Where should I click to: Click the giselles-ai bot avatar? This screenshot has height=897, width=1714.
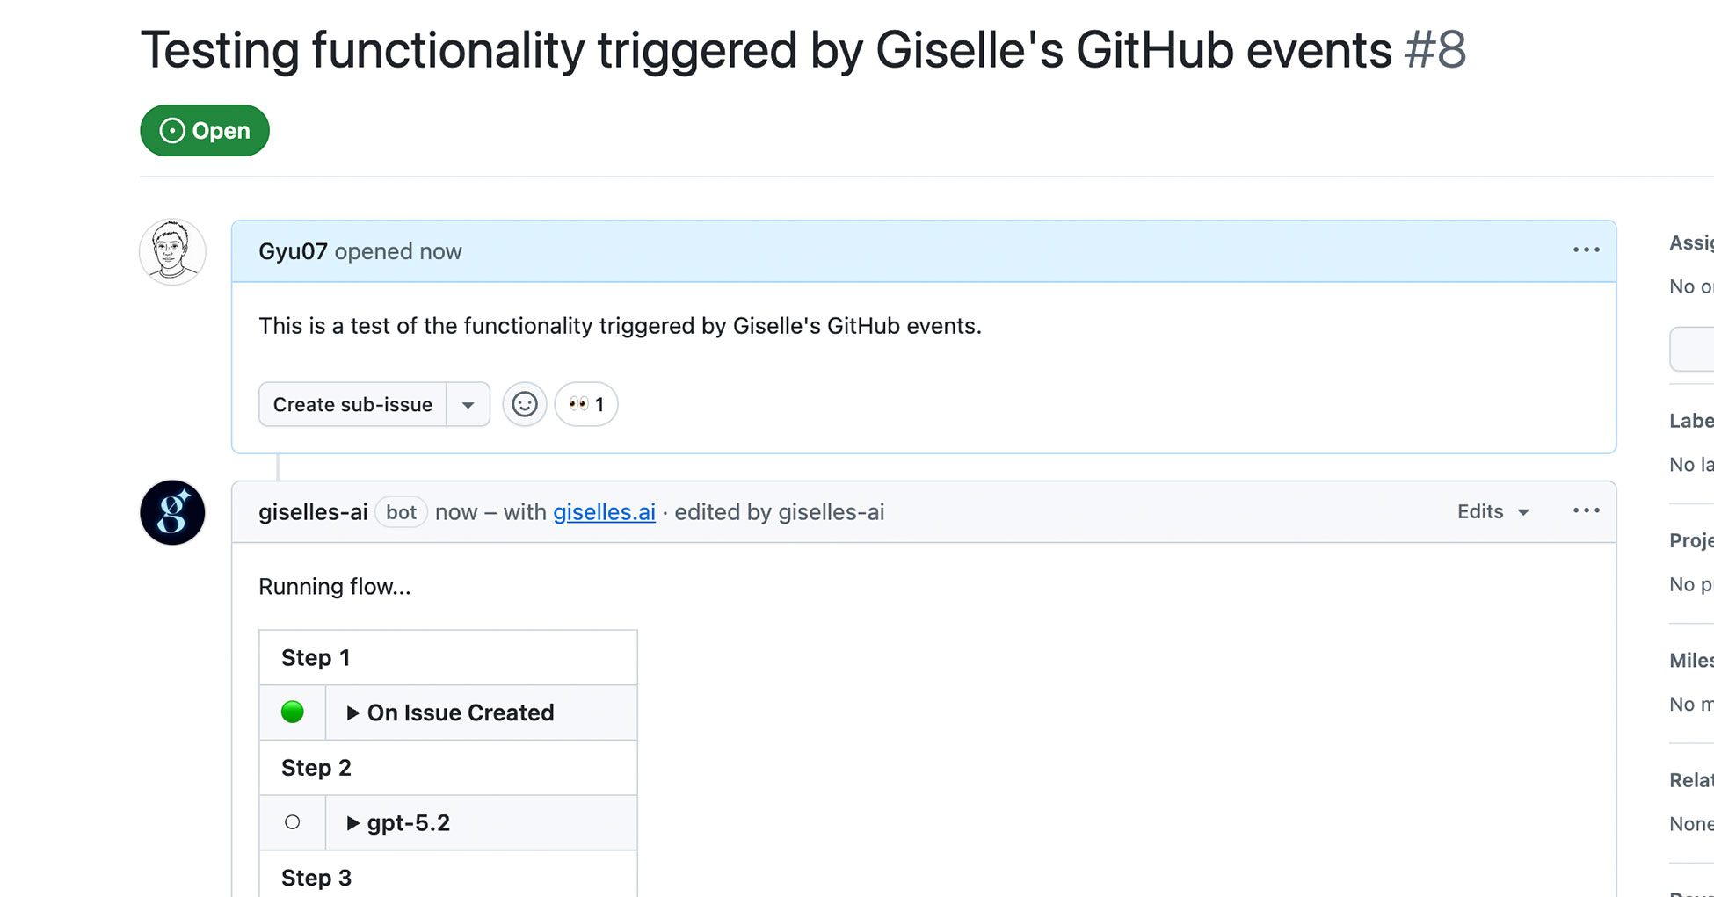click(x=172, y=512)
